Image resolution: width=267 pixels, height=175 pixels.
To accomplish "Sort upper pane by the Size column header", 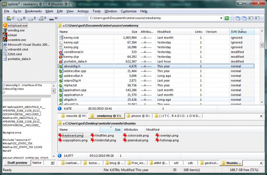I will (126, 32).
